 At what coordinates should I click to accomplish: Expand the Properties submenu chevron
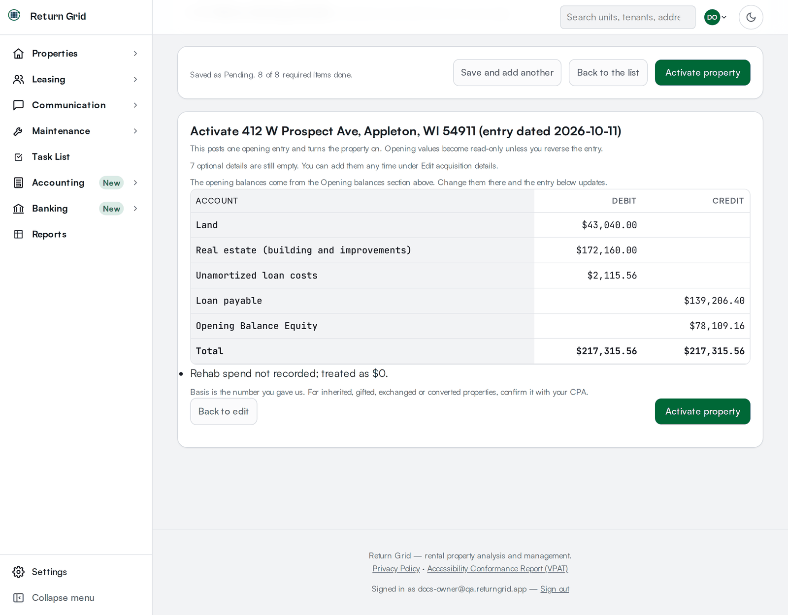(135, 54)
